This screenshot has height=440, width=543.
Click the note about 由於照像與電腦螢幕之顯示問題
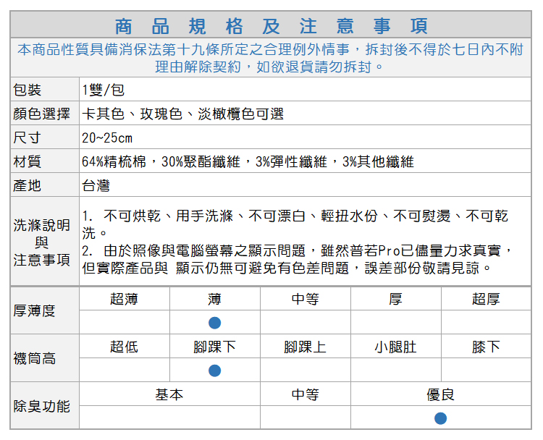click(297, 259)
